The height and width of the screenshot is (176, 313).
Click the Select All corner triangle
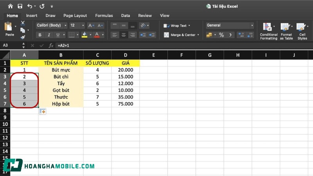tap(5, 55)
